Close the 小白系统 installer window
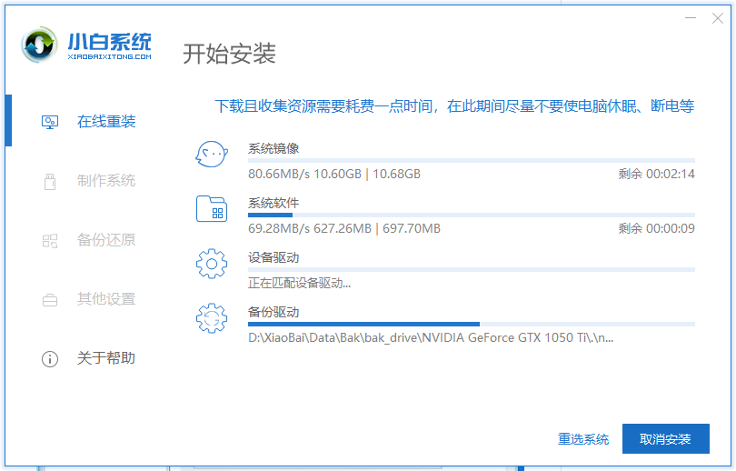736x471 pixels. tap(718, 18)
